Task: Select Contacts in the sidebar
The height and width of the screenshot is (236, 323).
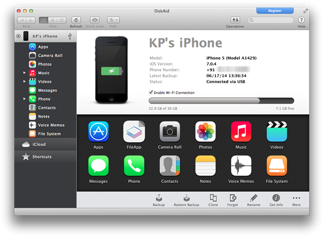Action: coord(45,108)
